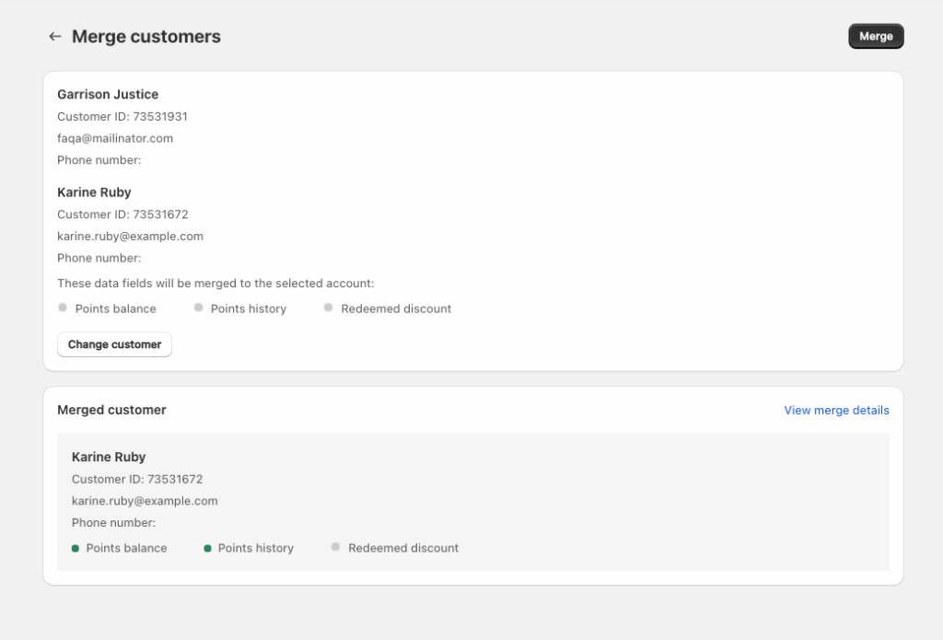
Task: Click the Change customer button
Action: point(114,344)
